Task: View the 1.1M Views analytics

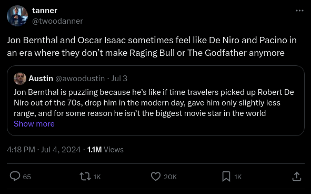Action: tap(105, 150)
